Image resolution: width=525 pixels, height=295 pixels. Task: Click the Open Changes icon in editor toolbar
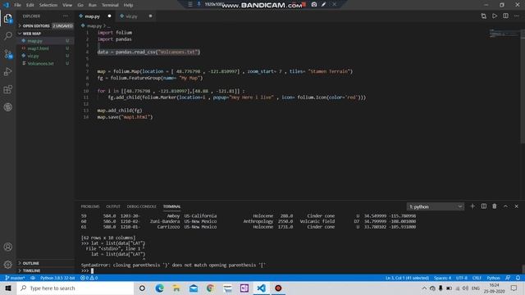[483, 16]
